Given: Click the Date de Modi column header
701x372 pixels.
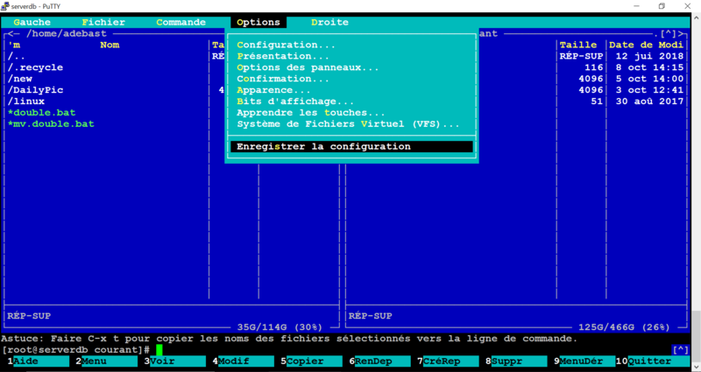Looking at the screenshot, I should tap(647, 46).
